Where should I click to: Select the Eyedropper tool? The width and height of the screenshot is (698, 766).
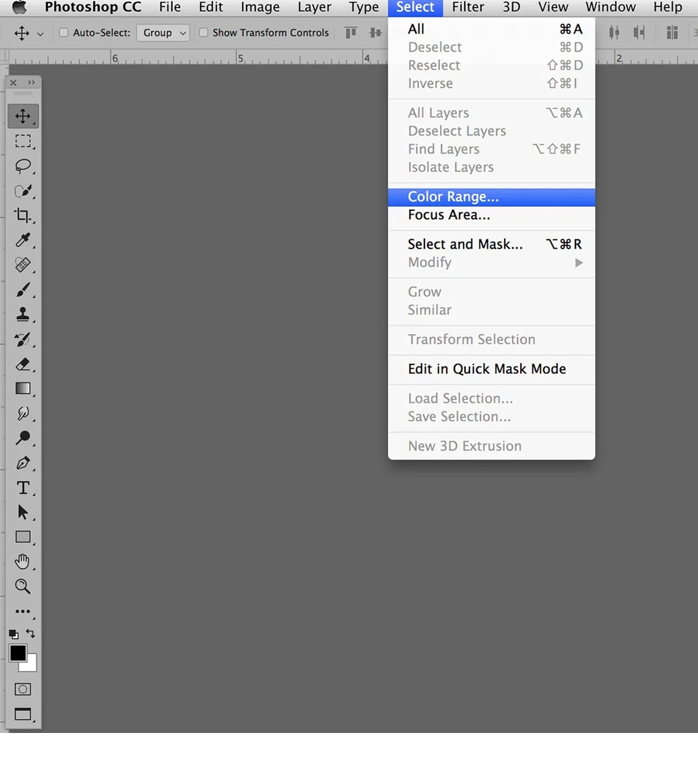tap(23, 240)
